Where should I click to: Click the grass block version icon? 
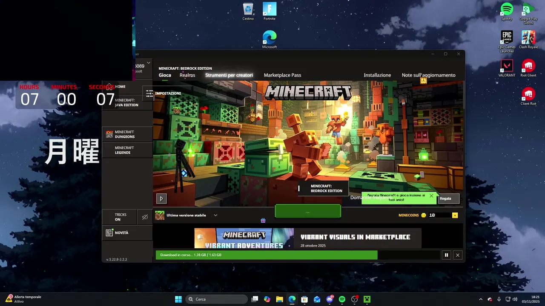[160, 215]
